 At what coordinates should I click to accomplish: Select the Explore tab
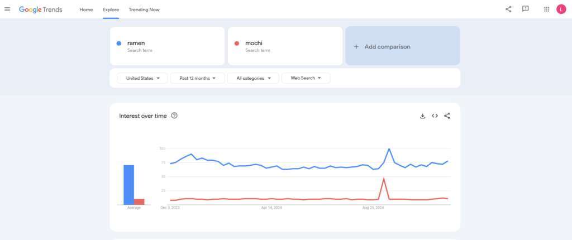[111, 10]
